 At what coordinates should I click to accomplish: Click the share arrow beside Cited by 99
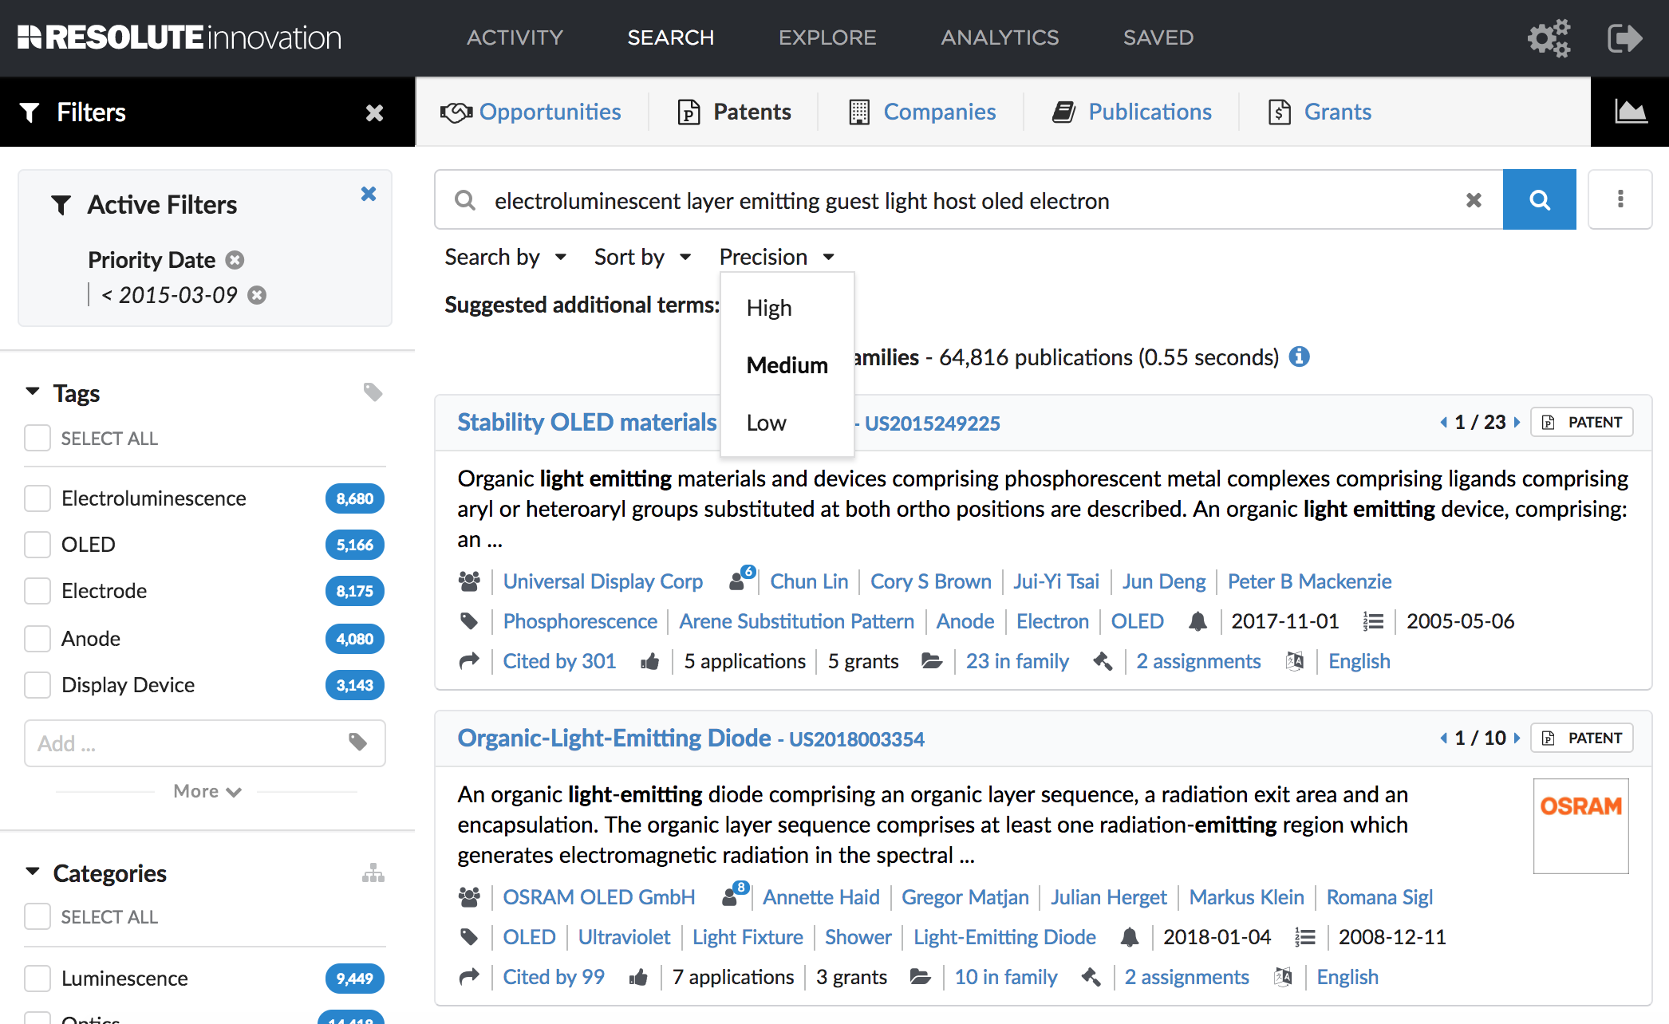pos(469,976)
